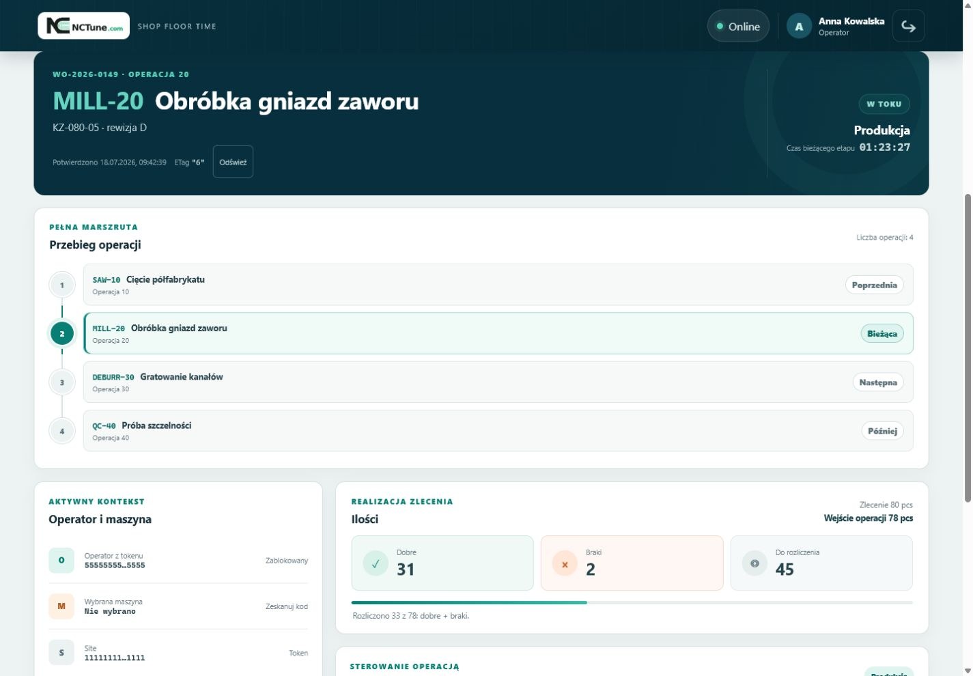Click the Następna badge
This screenshot has height=676, width=973.
[878, 382]
